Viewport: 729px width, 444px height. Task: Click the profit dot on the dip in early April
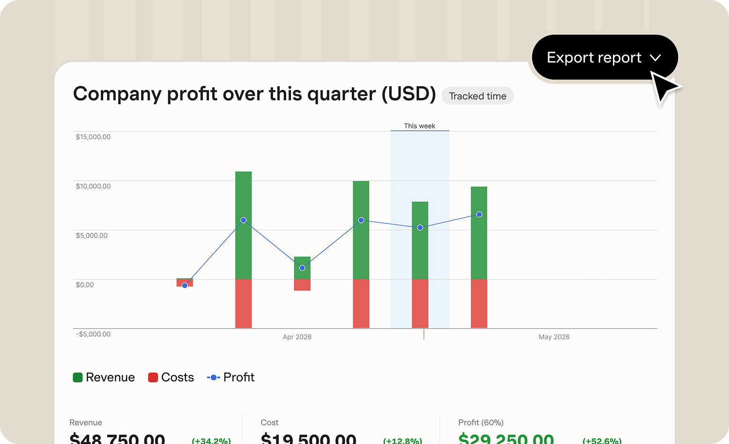302,268
